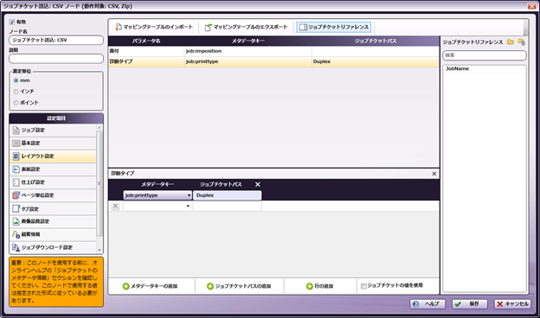The width and height of the screenshot is (540, 318).
Task: Click the empty job ticket path cell below Duplex
Action: (227, 206)
